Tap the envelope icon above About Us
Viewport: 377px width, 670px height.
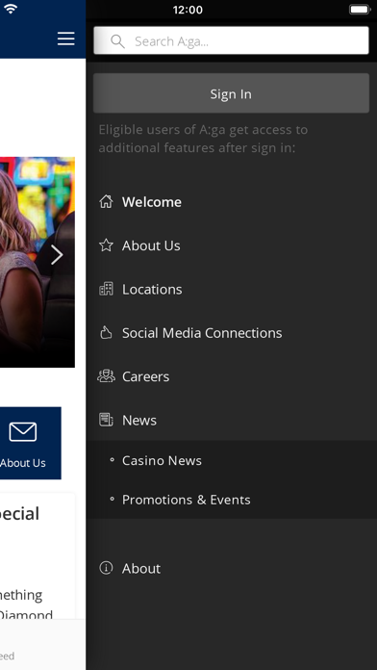pos(23,431)
